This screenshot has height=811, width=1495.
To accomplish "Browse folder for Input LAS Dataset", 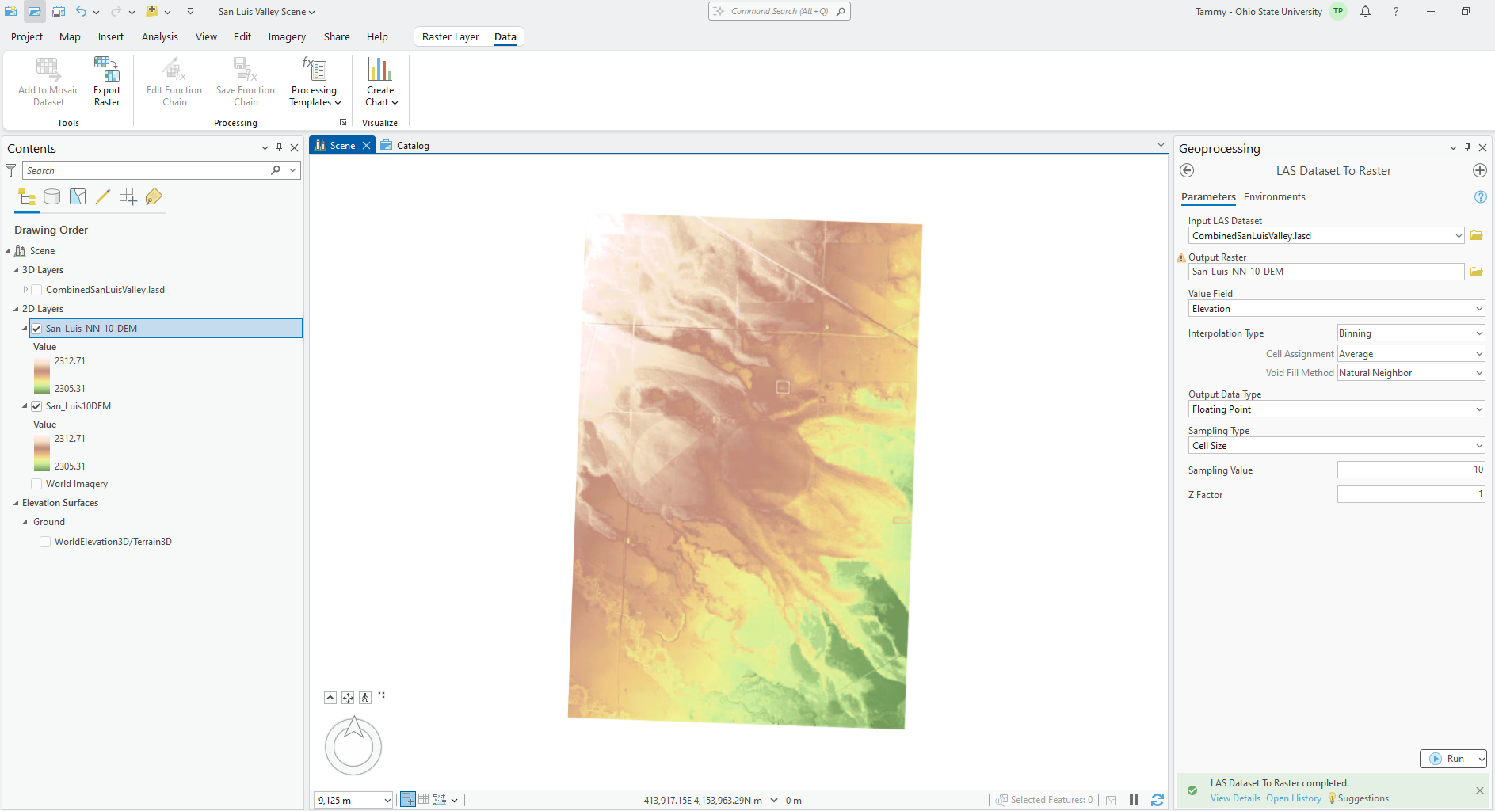I will [x=1477, y=236].
